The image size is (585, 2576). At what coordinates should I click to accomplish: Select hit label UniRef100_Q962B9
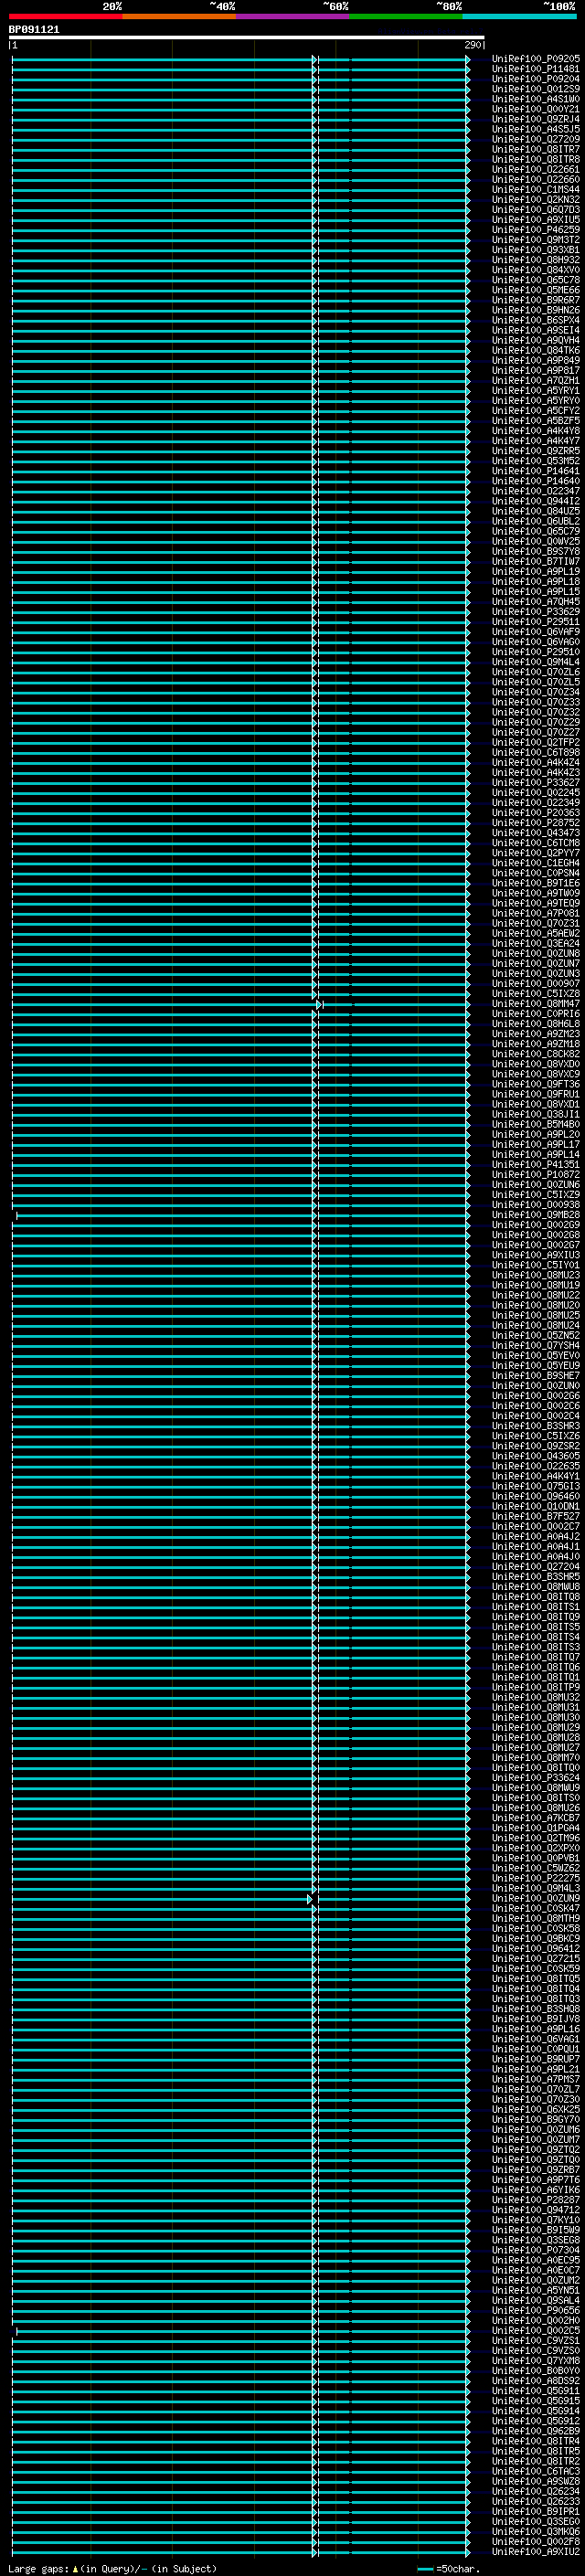click(x=536, y=2431)
